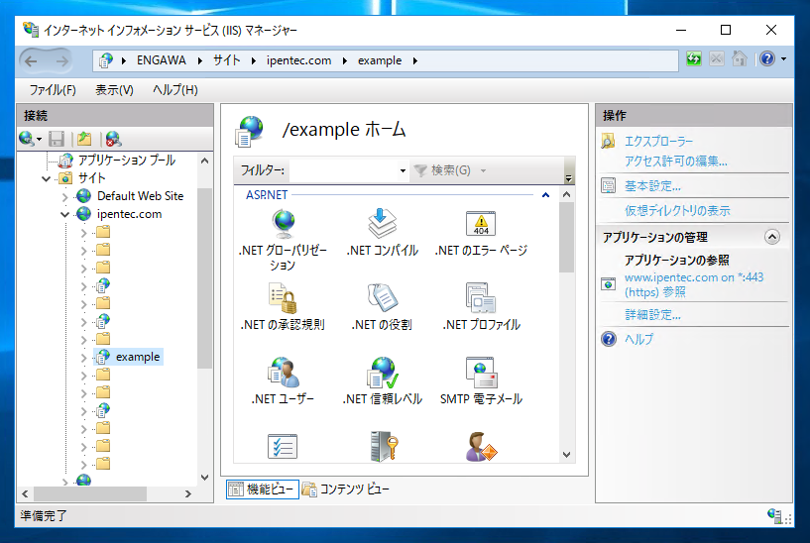Open the 表示(V) menu
The width and height of the screenshot is (810, 543).
click(114, 90)
